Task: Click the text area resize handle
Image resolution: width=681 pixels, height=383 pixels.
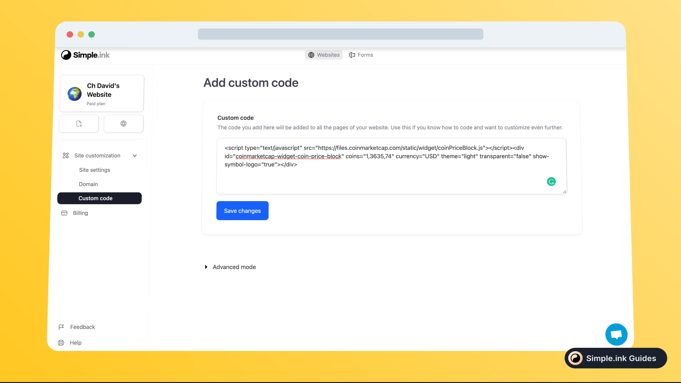Action: tap(564, 192)
